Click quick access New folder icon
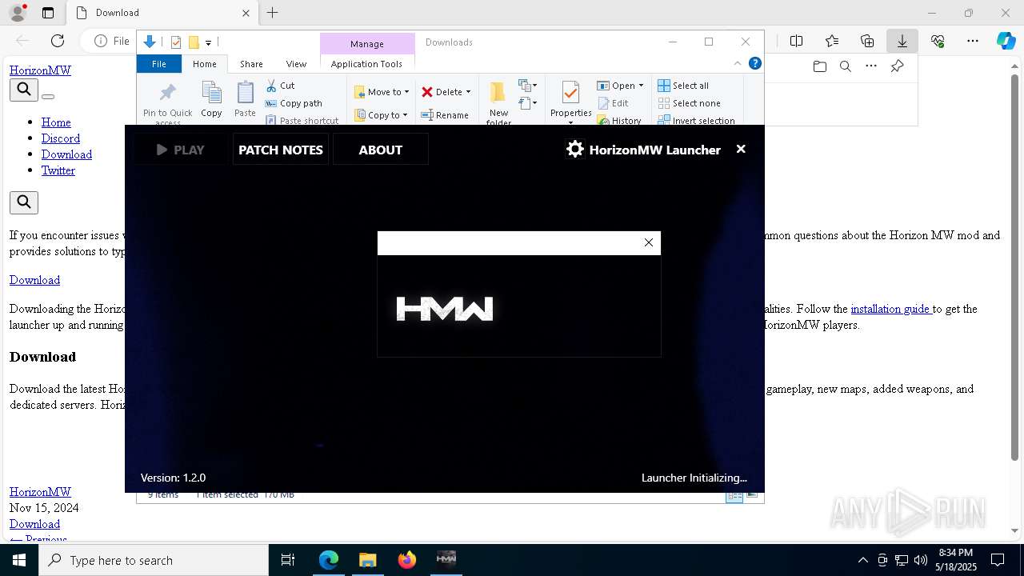The width and height of the screenshot is (1024, 576). [x=194, y=42]
